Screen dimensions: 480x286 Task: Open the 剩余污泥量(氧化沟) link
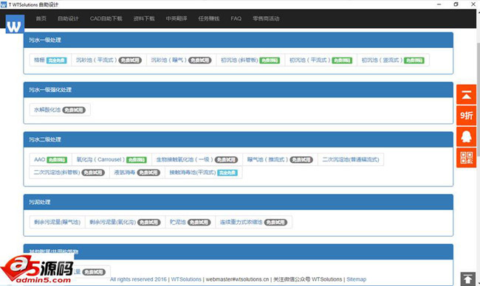[x=125, y=223]
